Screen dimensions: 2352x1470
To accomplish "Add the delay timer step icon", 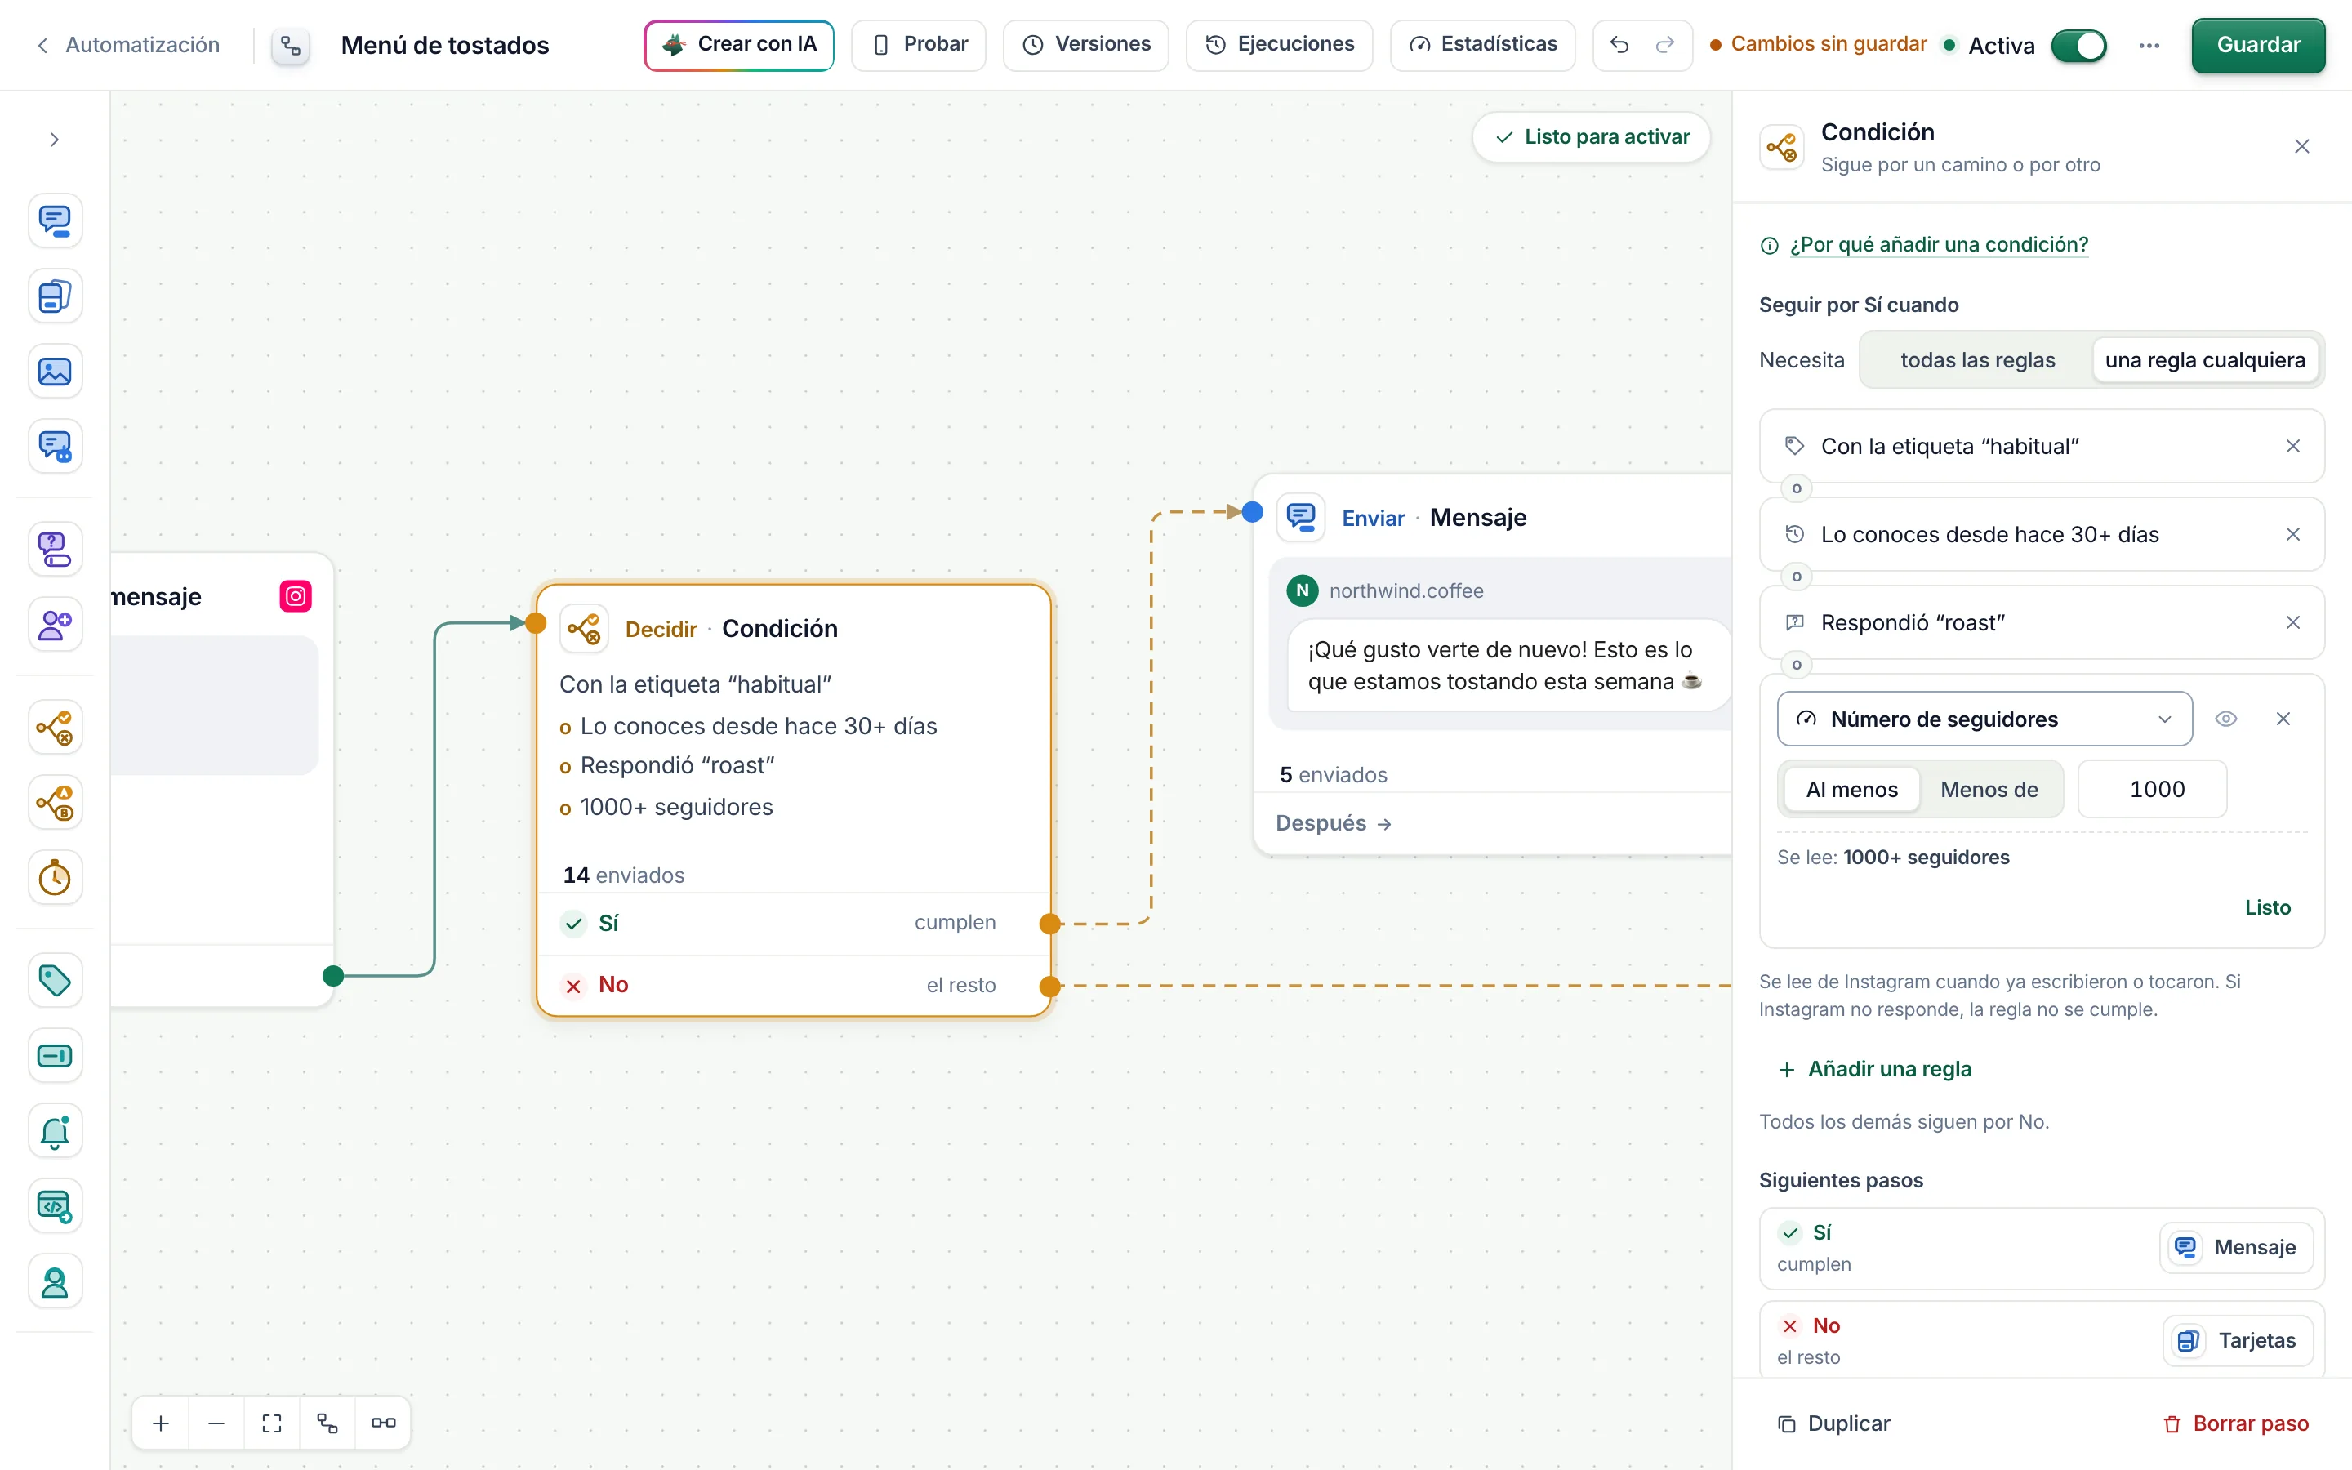I will point(55,878).
